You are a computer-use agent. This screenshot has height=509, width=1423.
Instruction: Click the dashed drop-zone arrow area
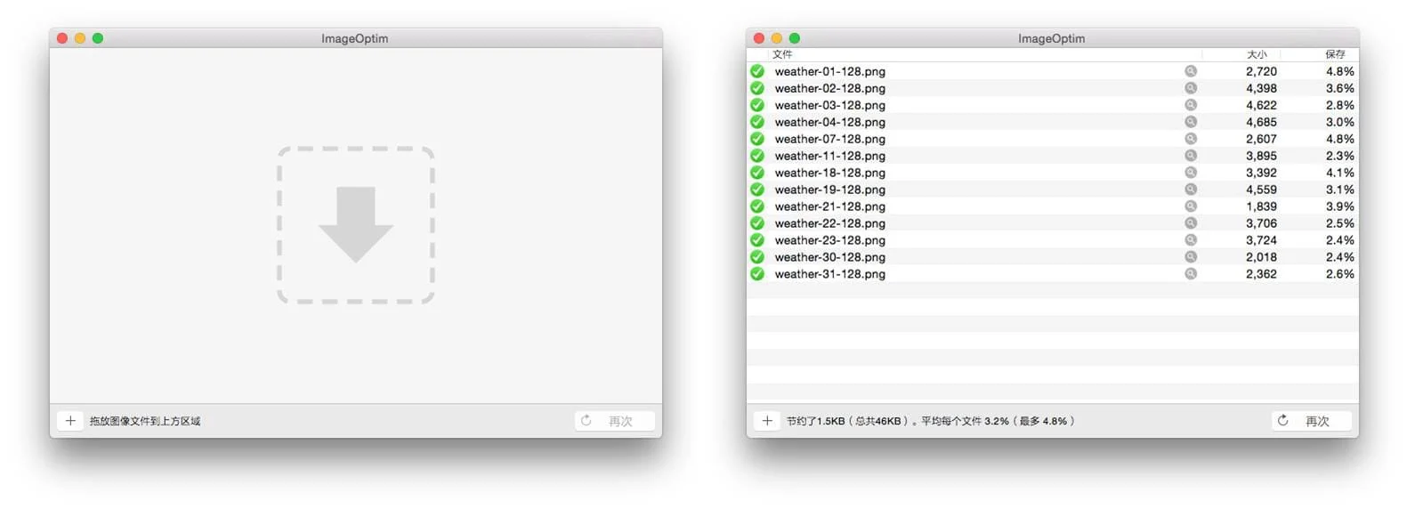click(x=356, y=225)
